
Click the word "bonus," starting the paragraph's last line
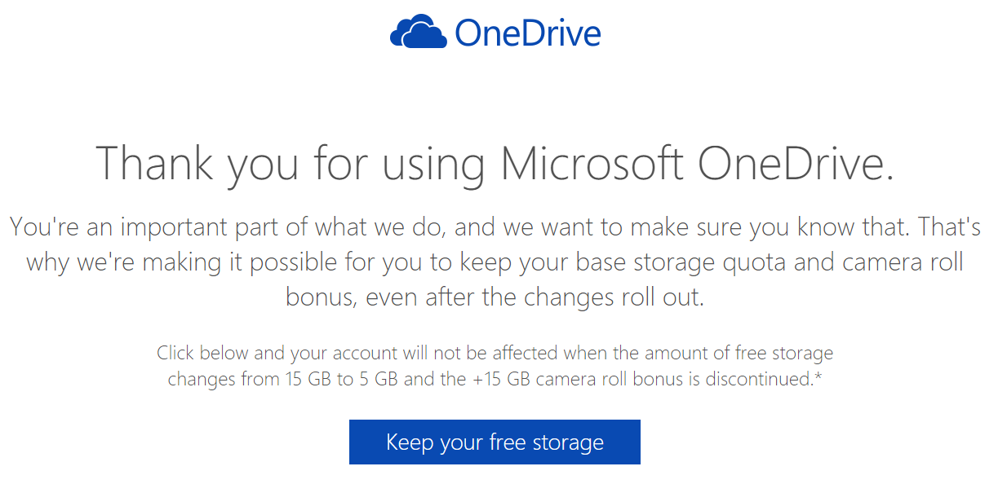[321, 297]
